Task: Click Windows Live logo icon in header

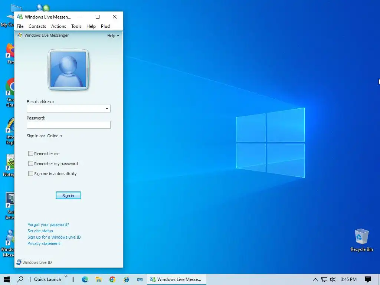Action: pos(20,35)
